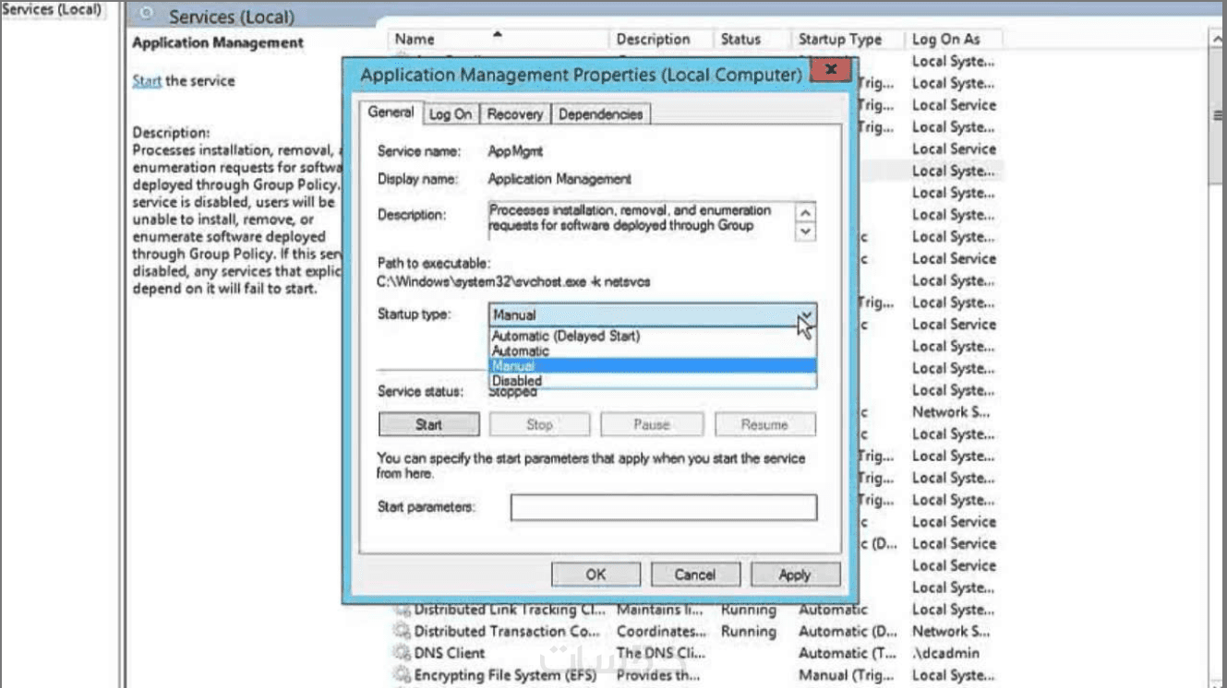Click the Start service button
This screenshot has height=688, width=1227.
(x=429, y=425)
